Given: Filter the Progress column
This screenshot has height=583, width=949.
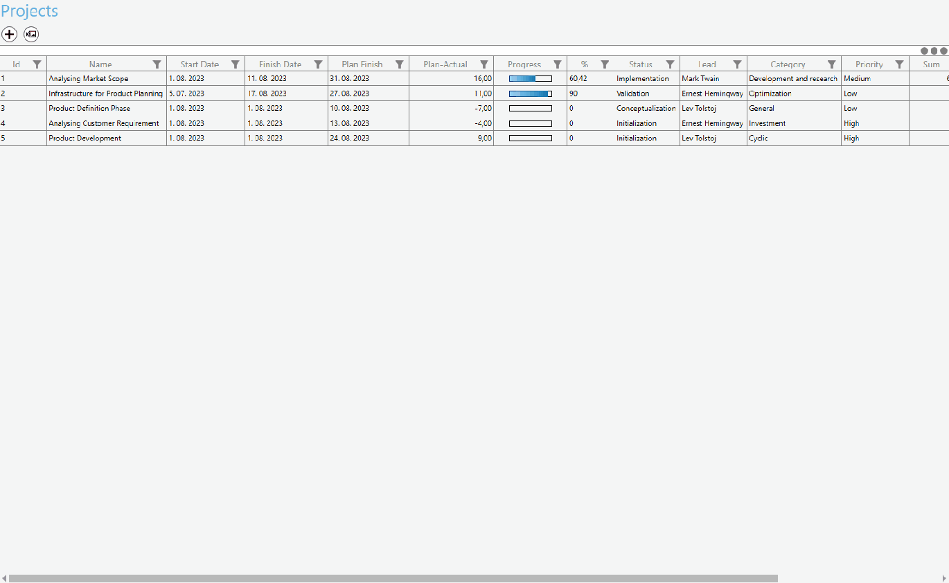Looking at the screenshot, I should coord(558,64).
